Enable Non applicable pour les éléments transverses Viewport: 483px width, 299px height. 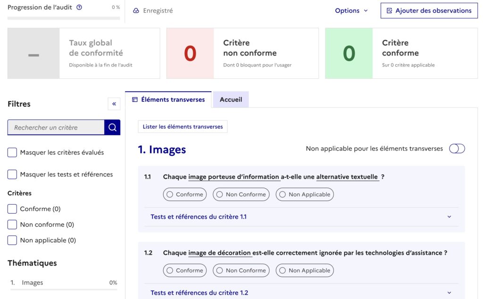point(457,148)
